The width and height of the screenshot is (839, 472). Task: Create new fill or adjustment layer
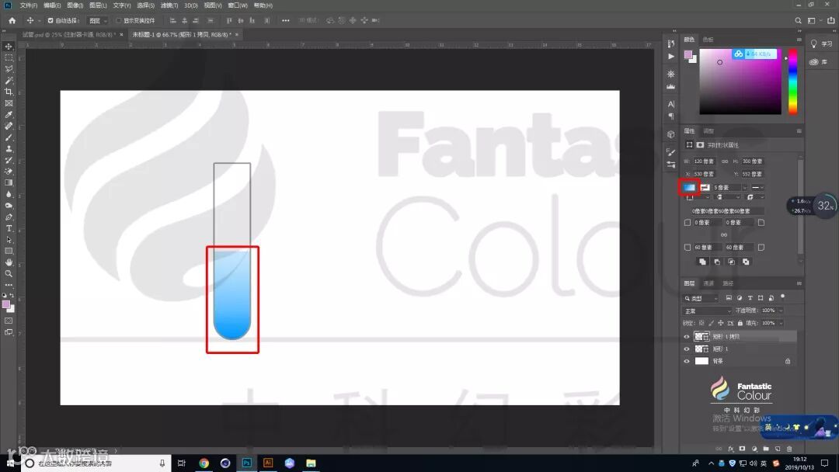(754, 449)
